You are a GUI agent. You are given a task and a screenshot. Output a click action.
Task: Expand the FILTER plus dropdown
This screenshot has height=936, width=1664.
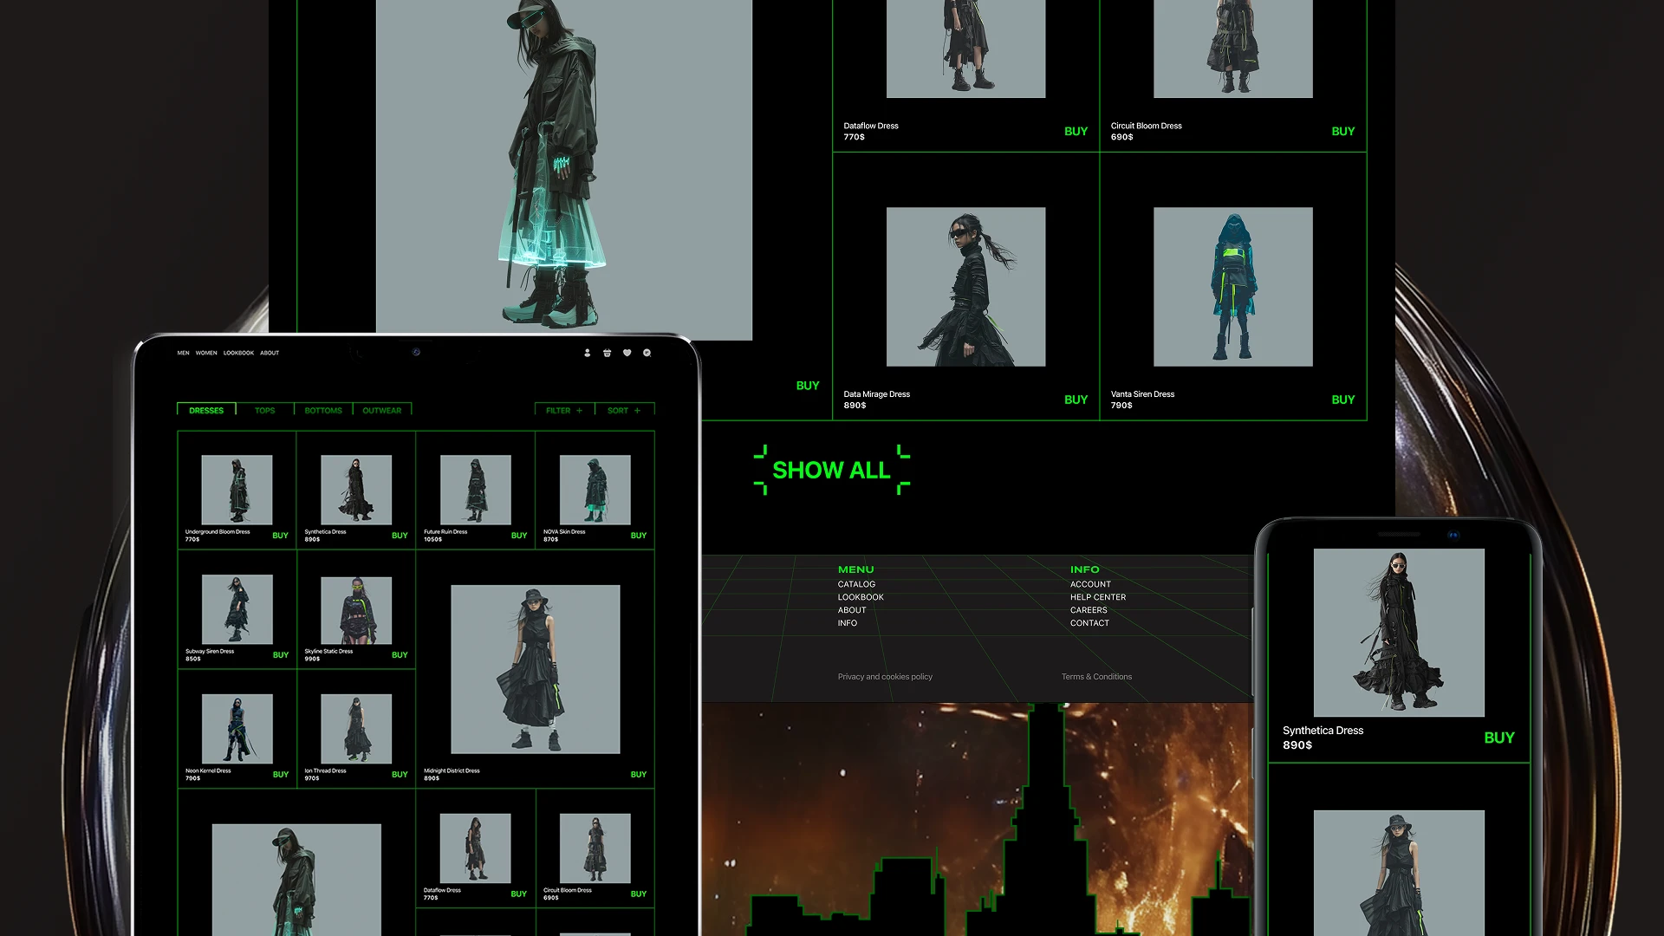(x=564, y=410)
